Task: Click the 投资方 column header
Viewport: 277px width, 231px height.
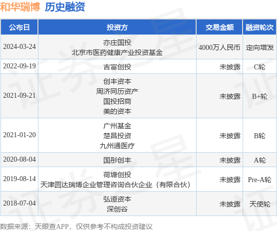Action: pyautogui.click(x=117, y=27)
